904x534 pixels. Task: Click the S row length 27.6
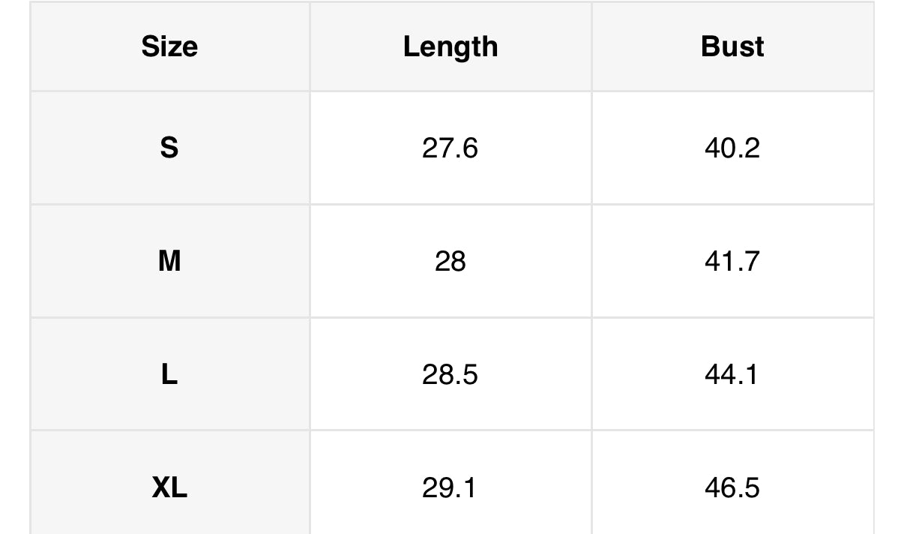tap(451, 148)
